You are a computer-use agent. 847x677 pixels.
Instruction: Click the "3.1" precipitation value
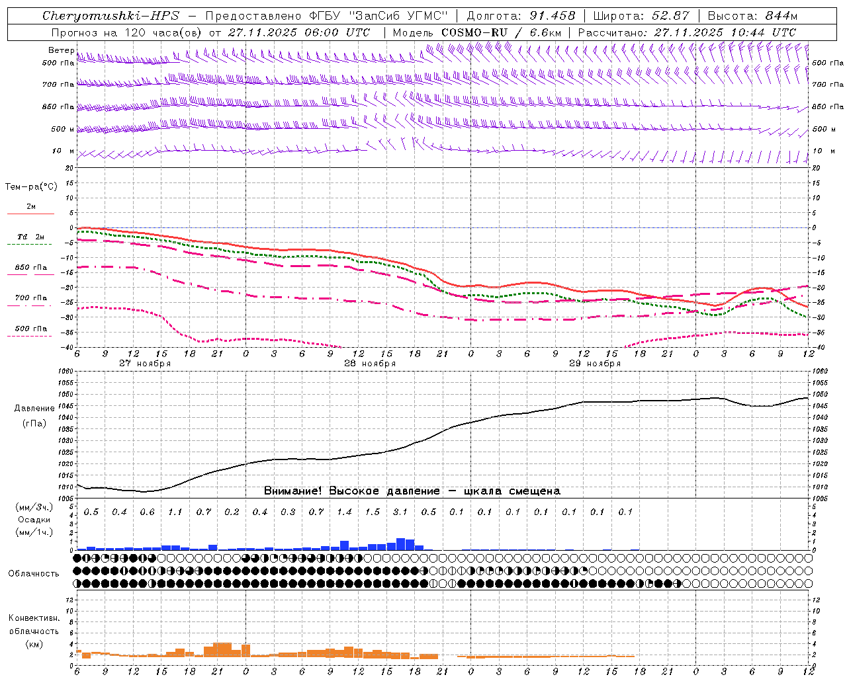click(400, 512)
